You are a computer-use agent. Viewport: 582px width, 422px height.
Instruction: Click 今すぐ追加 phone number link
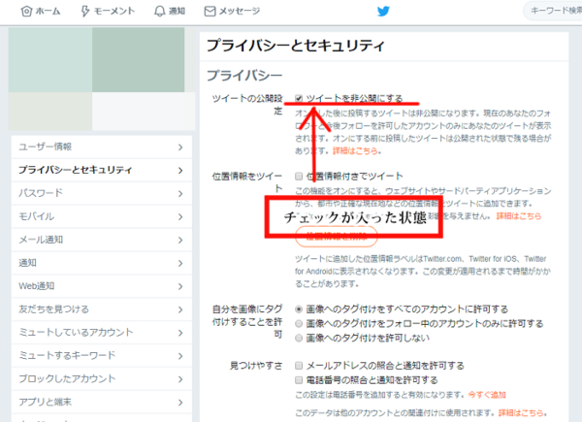[x=487, y=395]
